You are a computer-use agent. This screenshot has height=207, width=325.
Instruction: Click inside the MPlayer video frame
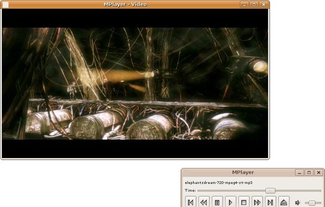click(135, 84)
